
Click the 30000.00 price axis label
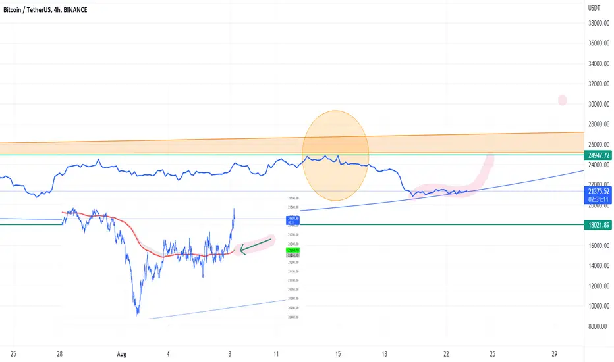(x=599, y=104)
